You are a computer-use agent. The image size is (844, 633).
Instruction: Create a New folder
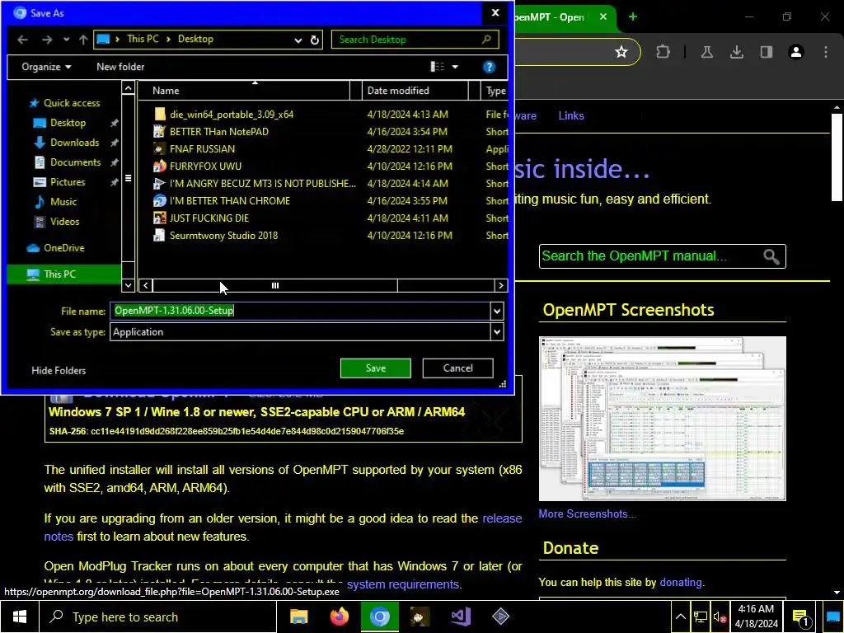(120, 67)
